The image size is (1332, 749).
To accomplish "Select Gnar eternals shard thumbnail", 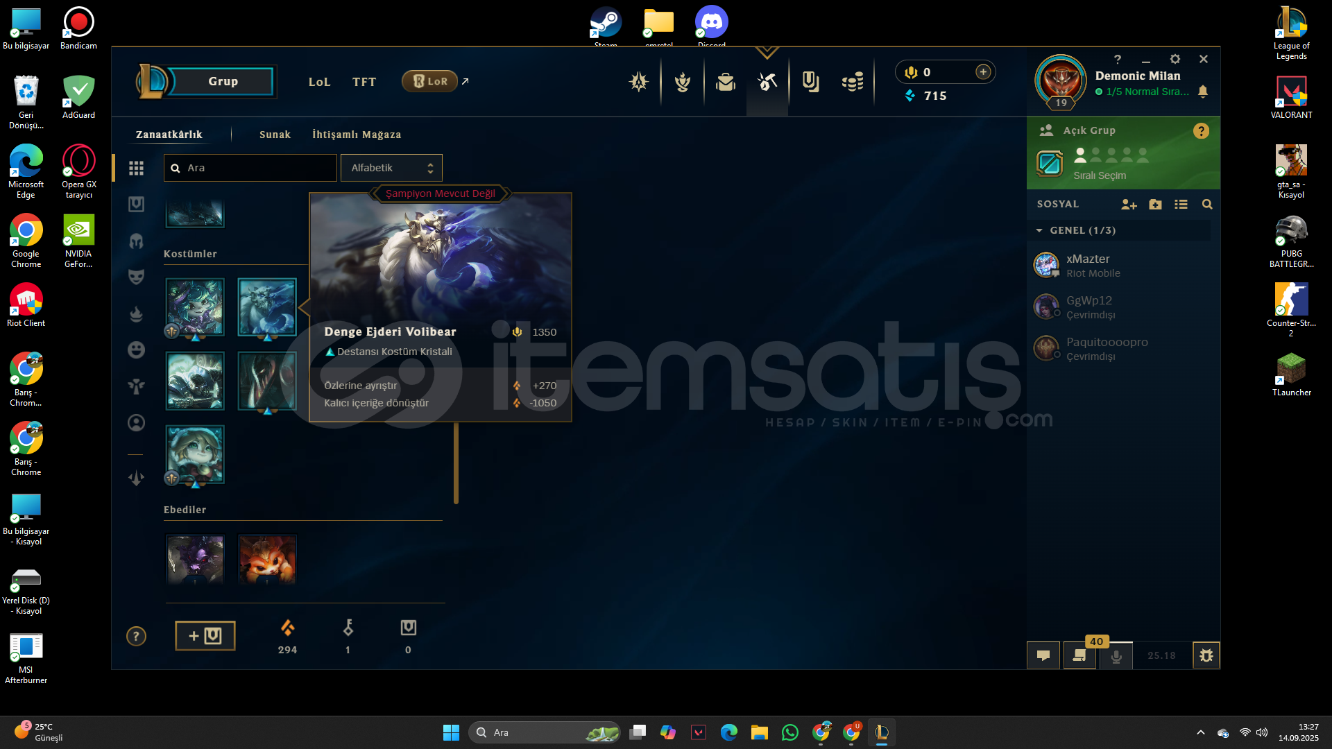I will click(267, 559).
